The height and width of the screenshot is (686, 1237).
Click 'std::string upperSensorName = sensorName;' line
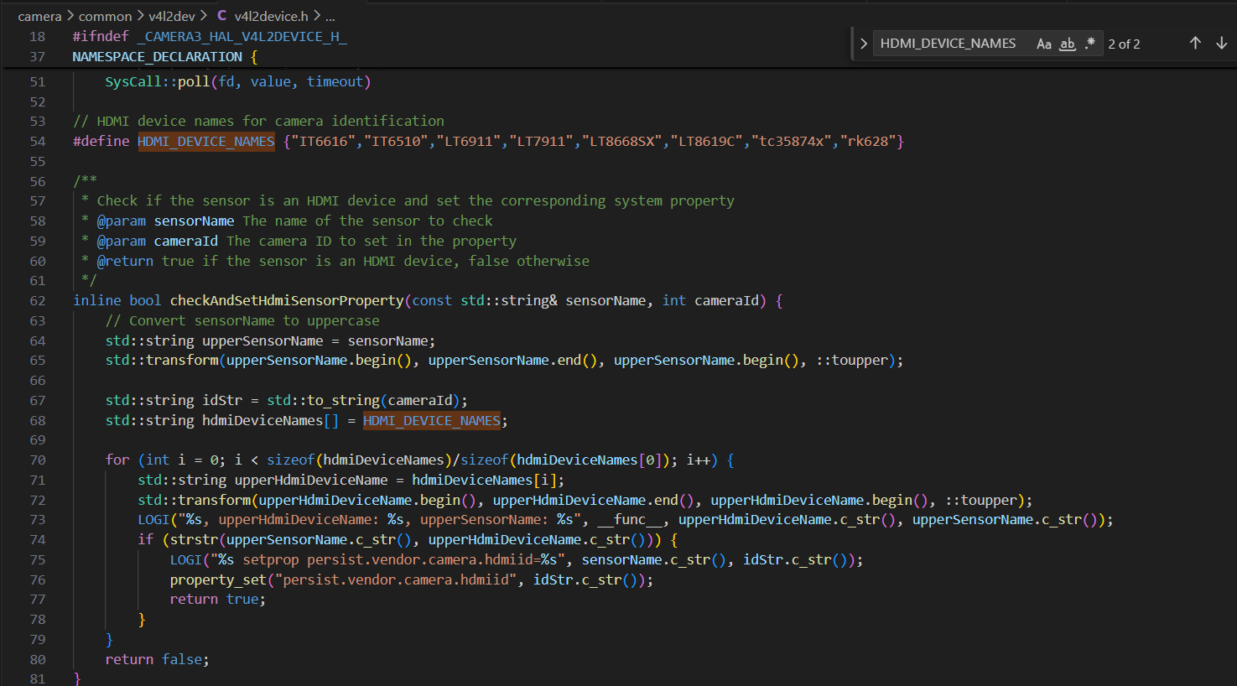pos(270,340)
